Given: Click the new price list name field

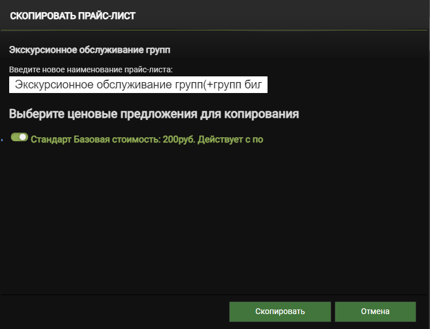Looking at the screenshot, I should tap(138, 85).
